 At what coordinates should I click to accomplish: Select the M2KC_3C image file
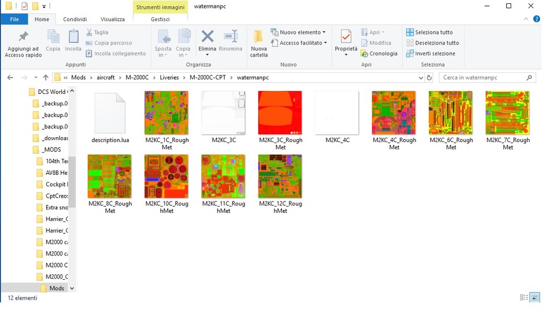224,117
